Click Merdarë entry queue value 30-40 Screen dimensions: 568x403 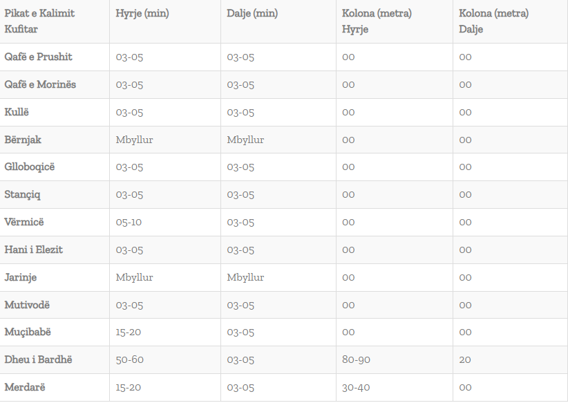[356, 387]
